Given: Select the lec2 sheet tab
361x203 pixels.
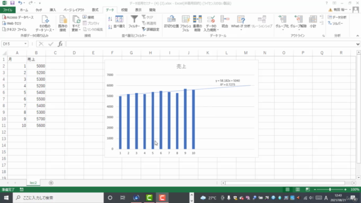Looking at the screenshot, I should click(x=33, y=183).
